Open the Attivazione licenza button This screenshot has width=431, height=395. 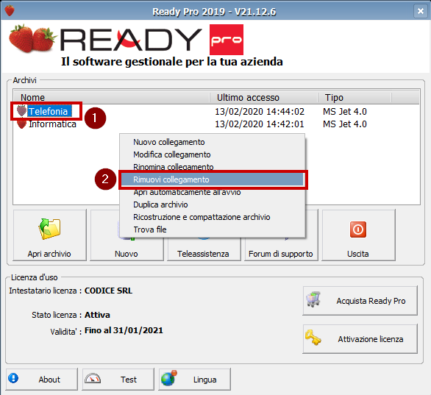pos(360,339)
